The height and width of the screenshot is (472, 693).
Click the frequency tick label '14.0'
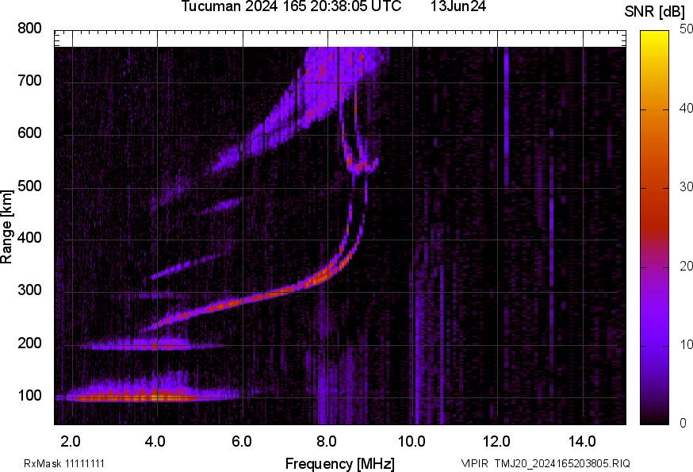point(582,441)
